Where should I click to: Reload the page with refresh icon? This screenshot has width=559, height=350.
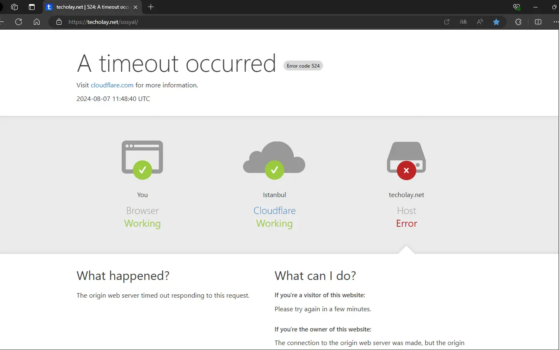(x=19, y=22)
